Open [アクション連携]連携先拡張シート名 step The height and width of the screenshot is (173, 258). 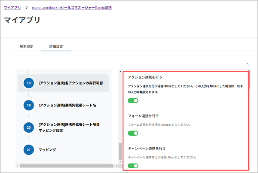click(67, 105)
